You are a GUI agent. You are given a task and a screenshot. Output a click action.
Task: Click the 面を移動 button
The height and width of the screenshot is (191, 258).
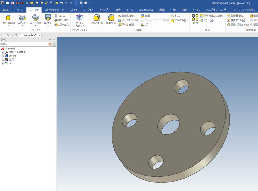[237, 16]
